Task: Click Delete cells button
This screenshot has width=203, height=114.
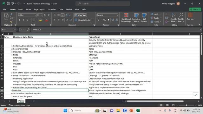Action: 156,18
